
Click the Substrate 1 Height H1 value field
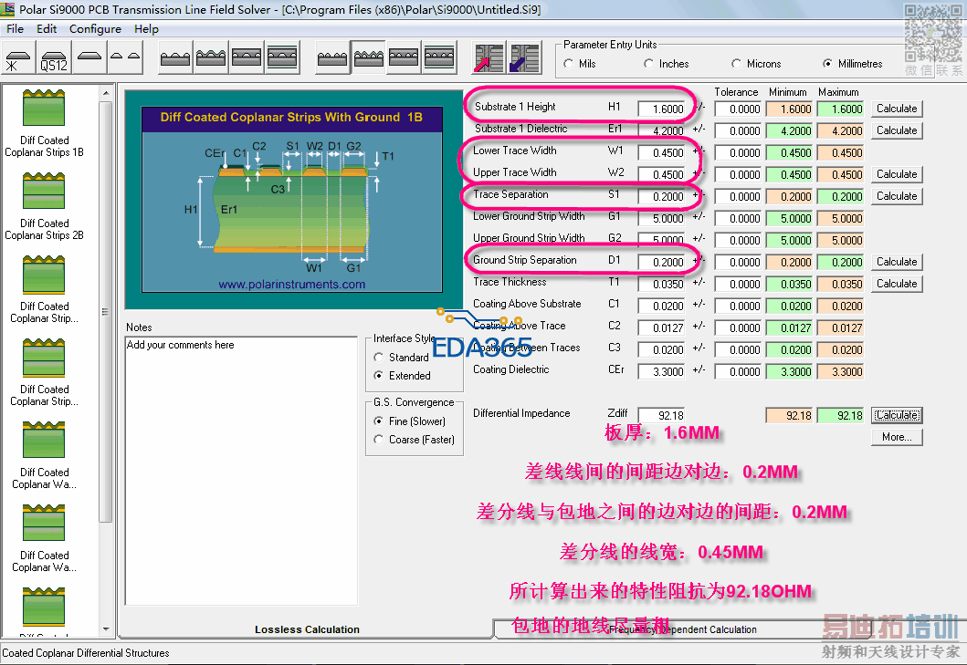[661, 109]
